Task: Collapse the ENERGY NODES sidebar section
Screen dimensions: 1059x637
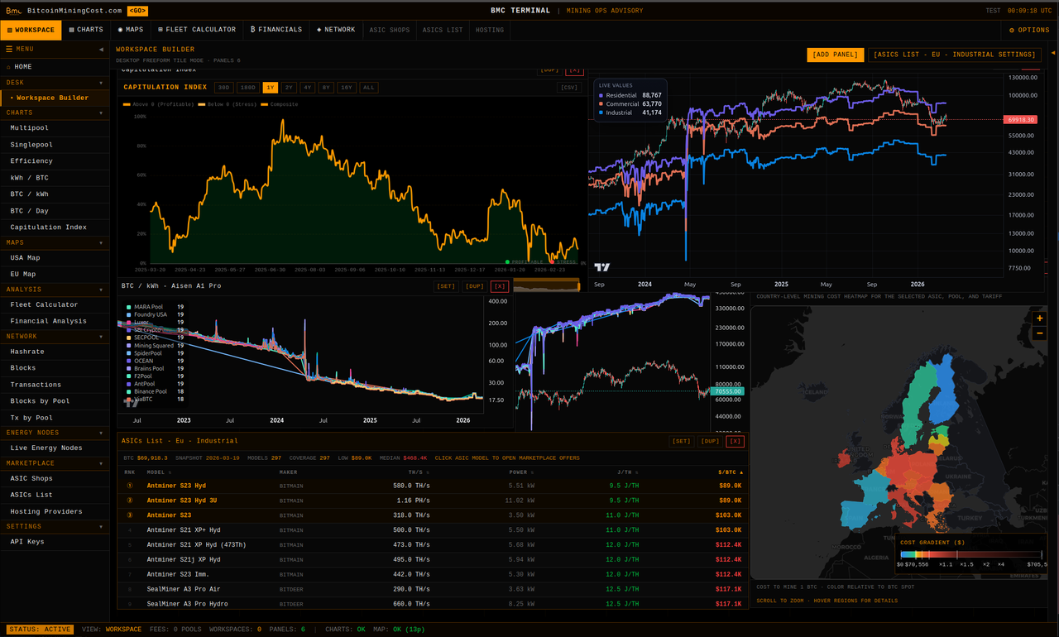Action: (100, 432)
